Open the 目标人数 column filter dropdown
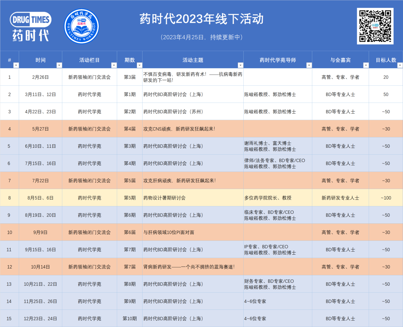 click(x=400, y=65)
